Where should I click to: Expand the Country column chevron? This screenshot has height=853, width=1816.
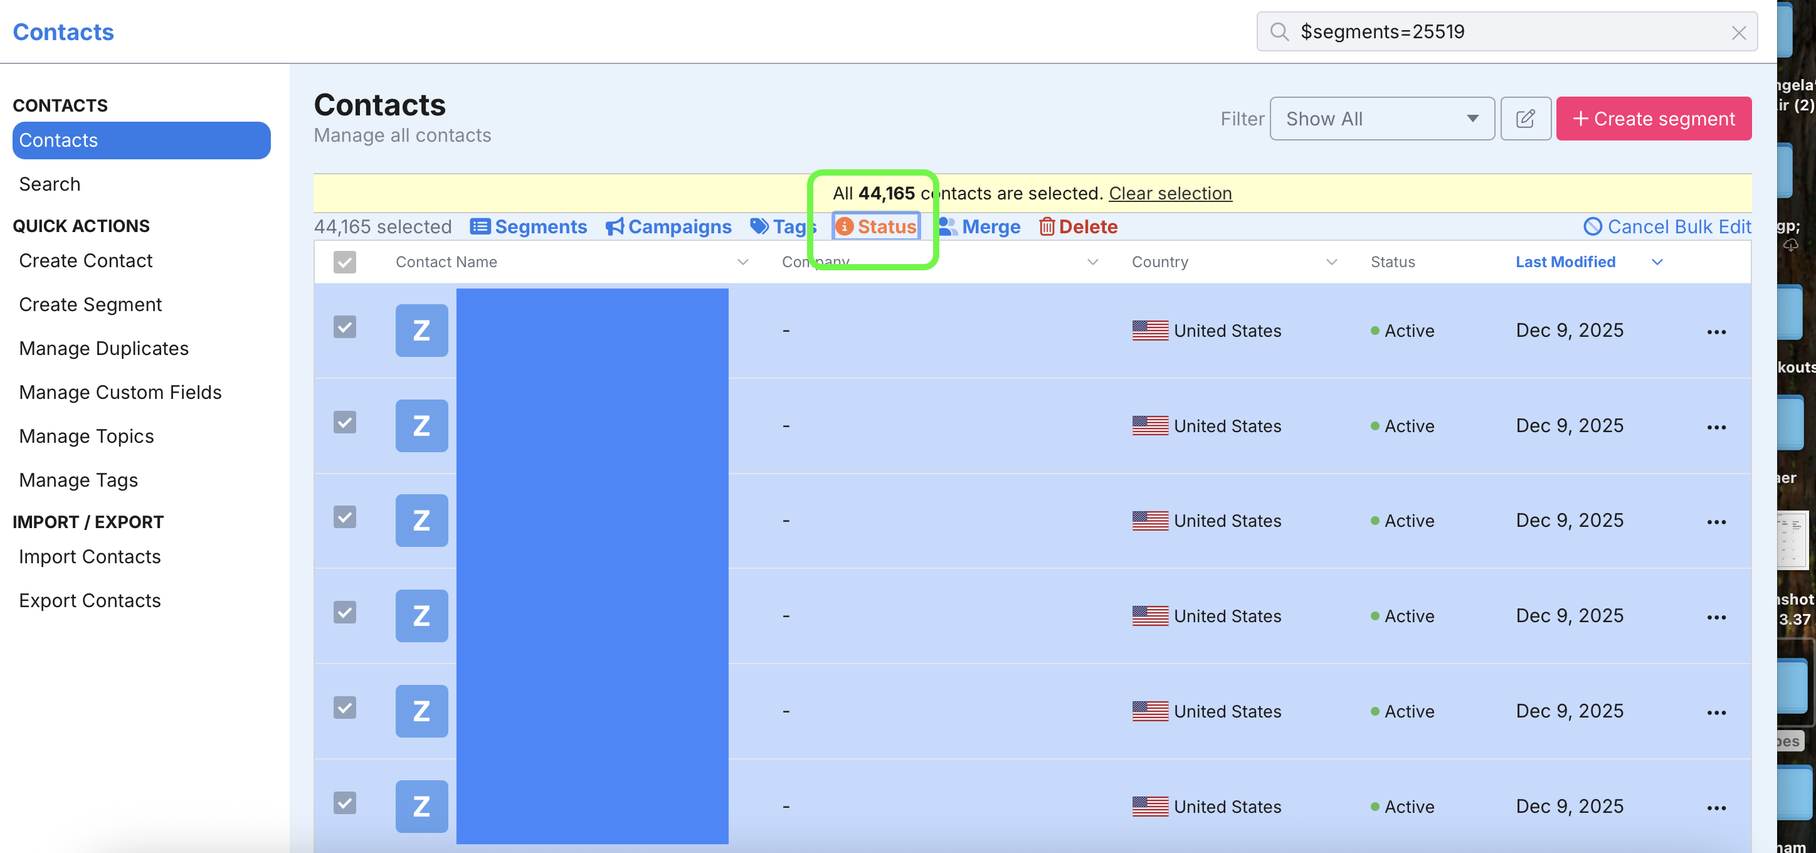(x=1331, y=262)
